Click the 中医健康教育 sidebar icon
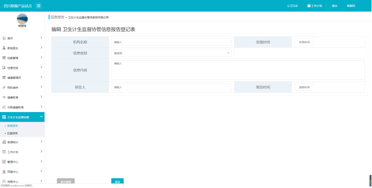 (4, 107)
